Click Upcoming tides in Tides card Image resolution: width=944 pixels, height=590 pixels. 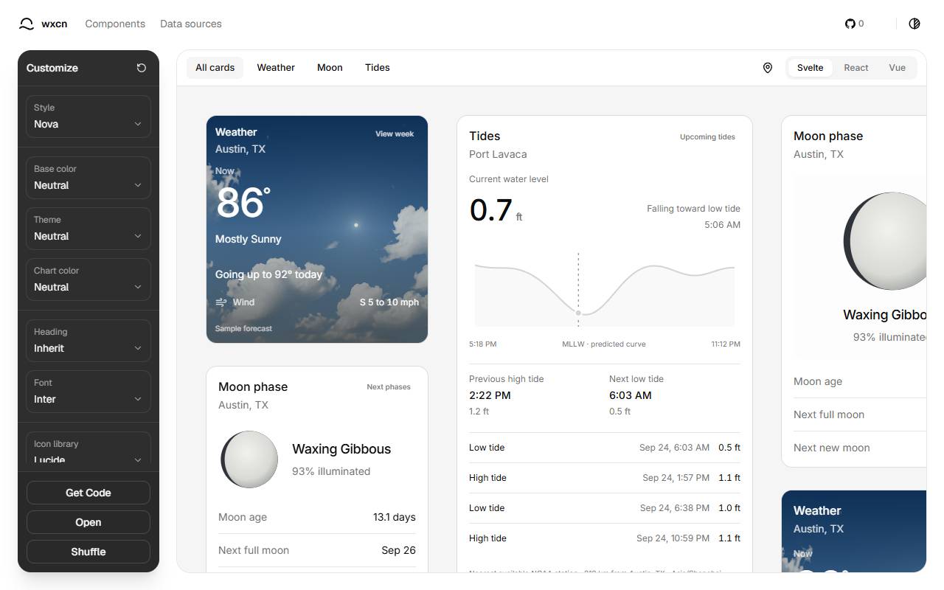point(707,136)
